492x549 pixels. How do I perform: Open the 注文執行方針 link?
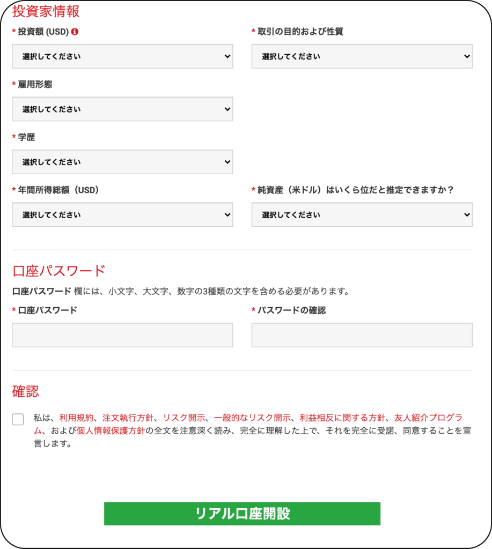pos(128,418)
